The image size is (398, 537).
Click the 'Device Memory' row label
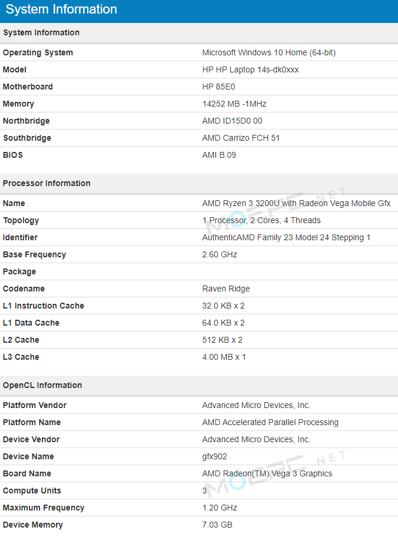[x=33, y=525]
